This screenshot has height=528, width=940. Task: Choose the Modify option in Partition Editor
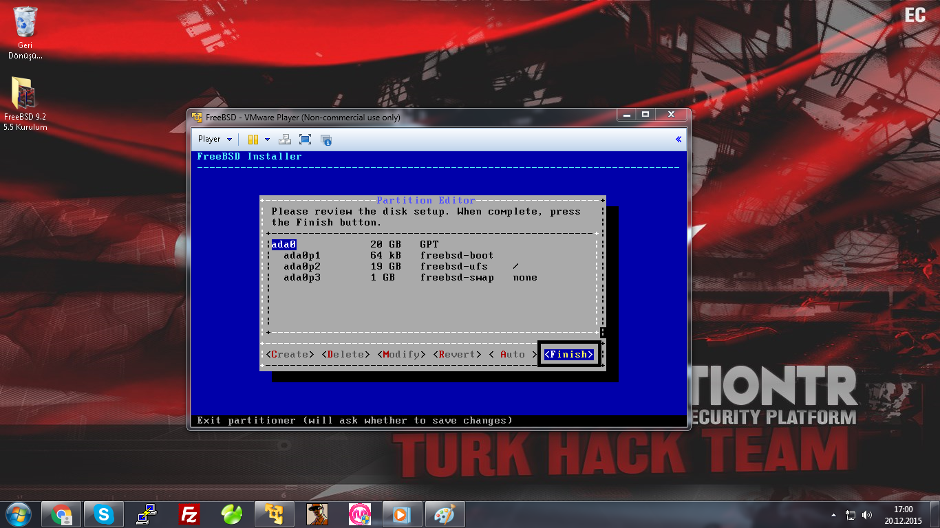coord(401,354)
